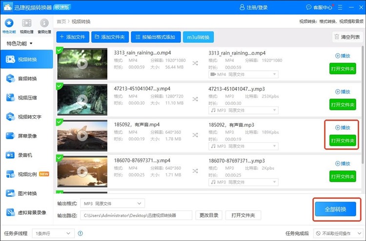Click 播放 for 186070-87697371 output
The width and height of the screenshot is (366, 241).
click(x=343, y=163)
